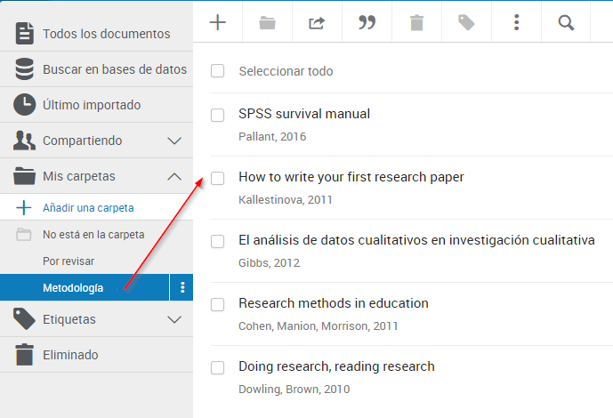This screenshot has height=418, width=613.
Task: Expand the Etiquetas section chevron
Action: click(x=174, y=319)
